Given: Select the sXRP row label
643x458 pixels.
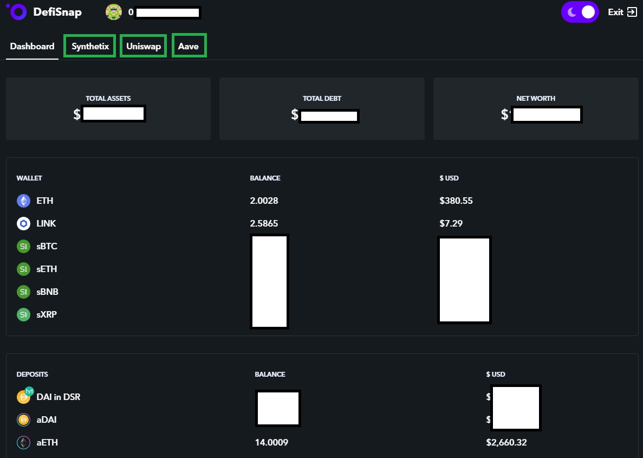Looking at the screenshot, I should (47, 315).
